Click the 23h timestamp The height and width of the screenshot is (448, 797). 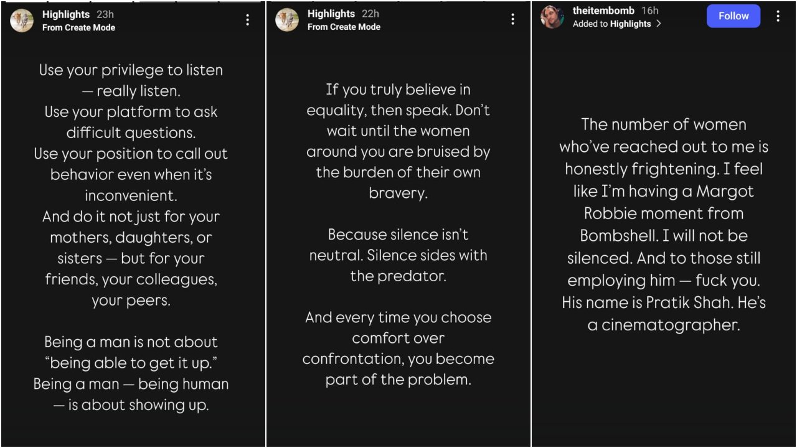105,14
